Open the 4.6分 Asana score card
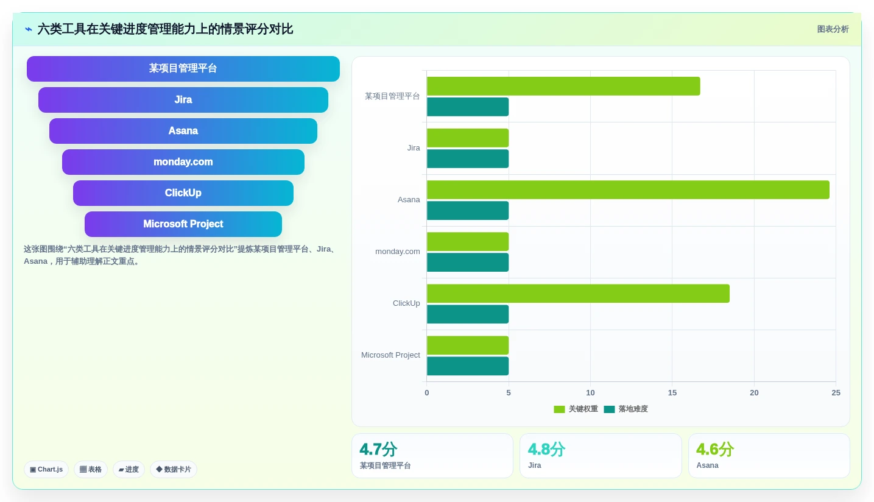Viewport: 874px width, 502px height. 769,456
